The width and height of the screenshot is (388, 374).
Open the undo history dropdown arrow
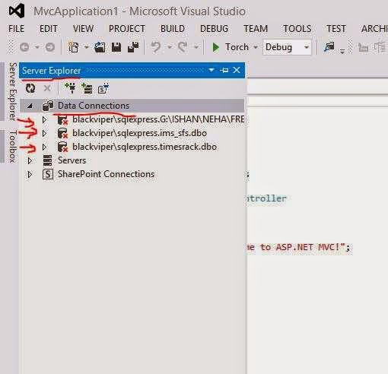tap(170, 47)
